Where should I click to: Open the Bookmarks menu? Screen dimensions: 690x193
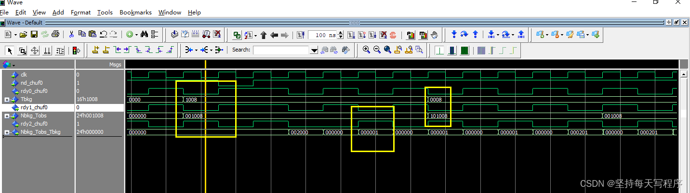coord(135,12)
